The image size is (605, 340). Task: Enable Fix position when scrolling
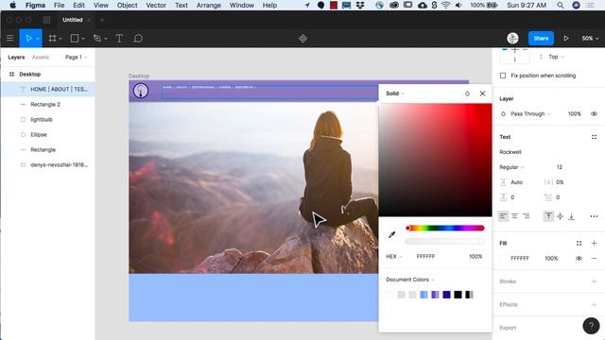pyautogui.click(x=503, y=76)
